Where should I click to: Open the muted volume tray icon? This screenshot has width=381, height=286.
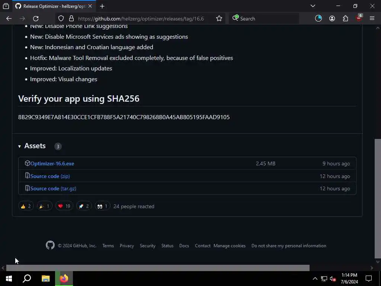pos(333,279)
